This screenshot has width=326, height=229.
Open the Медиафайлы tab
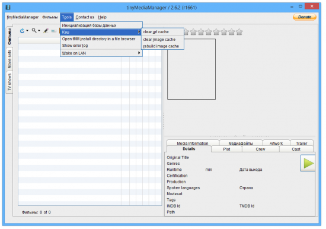241,143
